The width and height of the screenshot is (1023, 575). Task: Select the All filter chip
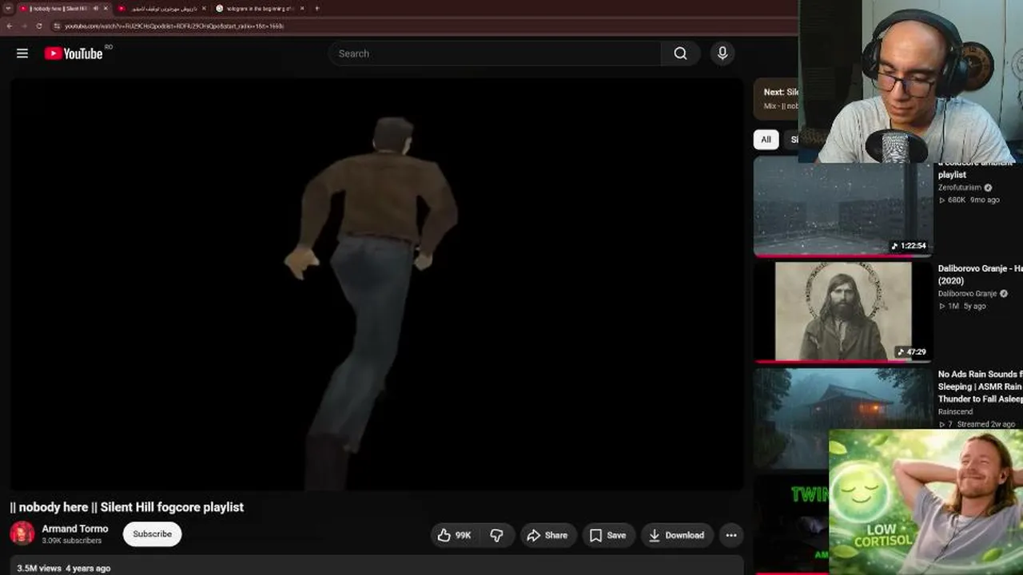coord(766,140)
